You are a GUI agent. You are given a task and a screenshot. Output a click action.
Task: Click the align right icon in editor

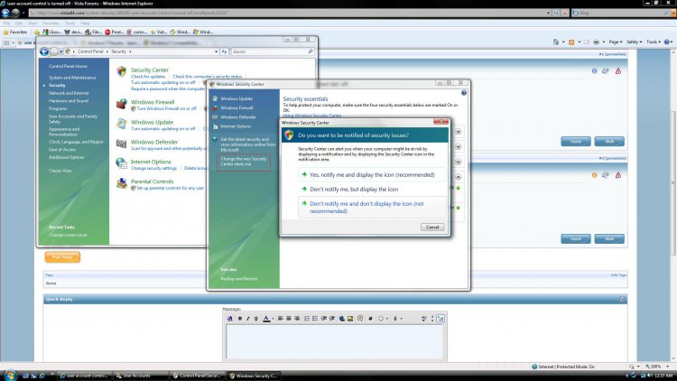pyautogui.click(x=297, y=319)
